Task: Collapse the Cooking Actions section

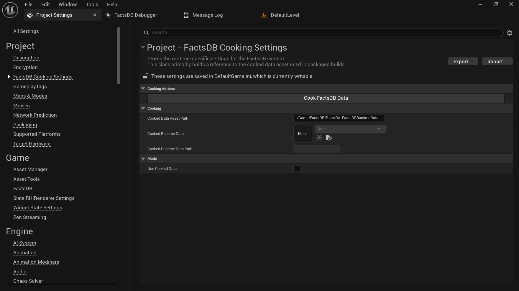Action: pos(143,89)
